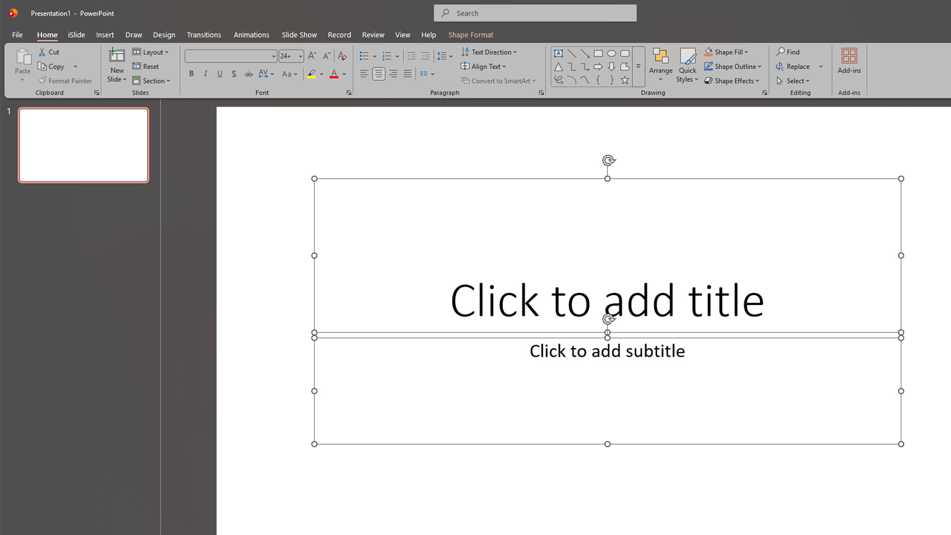Toggle underline formatting
Screen dimensions: 951x535
tap(220, 74)
